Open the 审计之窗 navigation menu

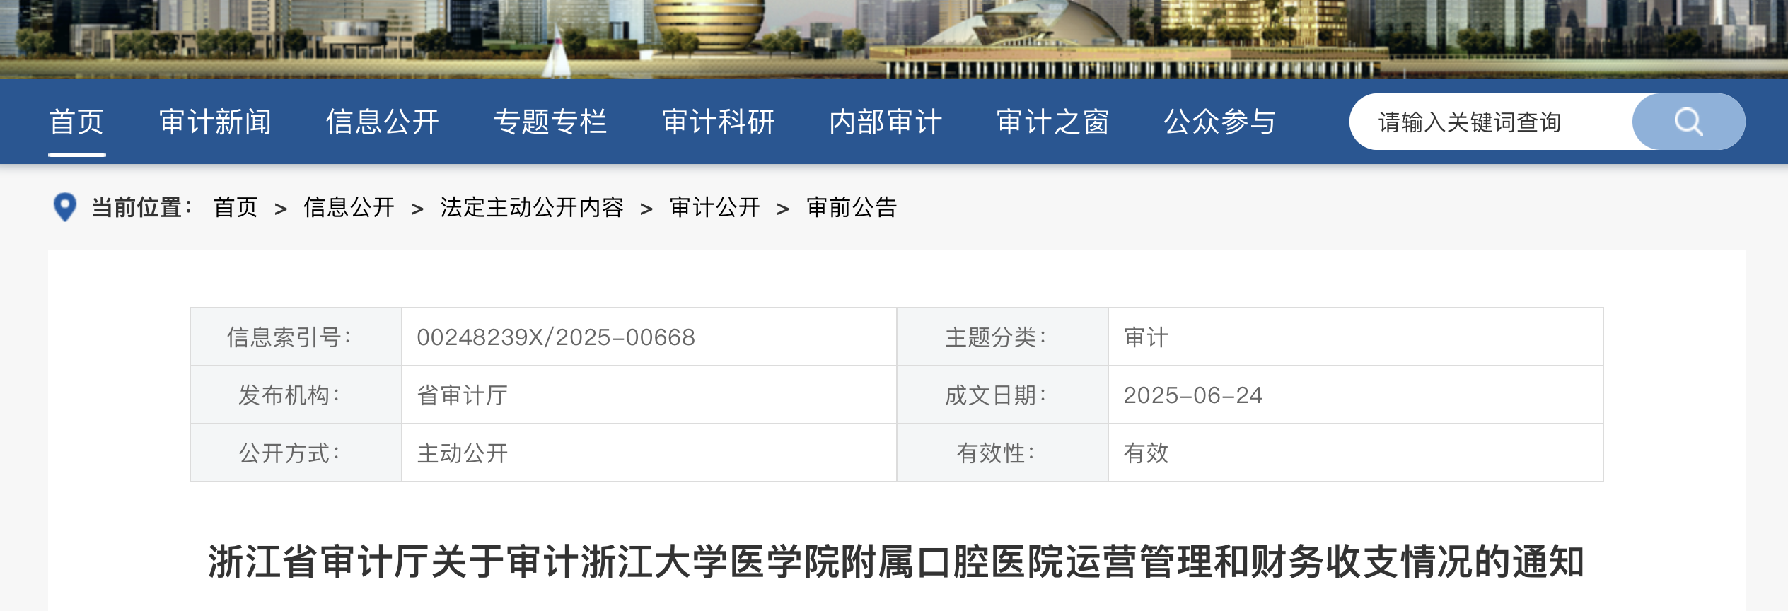coord(1053,122)
